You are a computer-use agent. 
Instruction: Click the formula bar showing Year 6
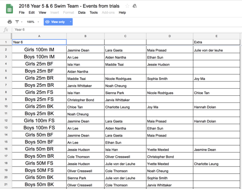pyautogui.click(x=127, y=30)
